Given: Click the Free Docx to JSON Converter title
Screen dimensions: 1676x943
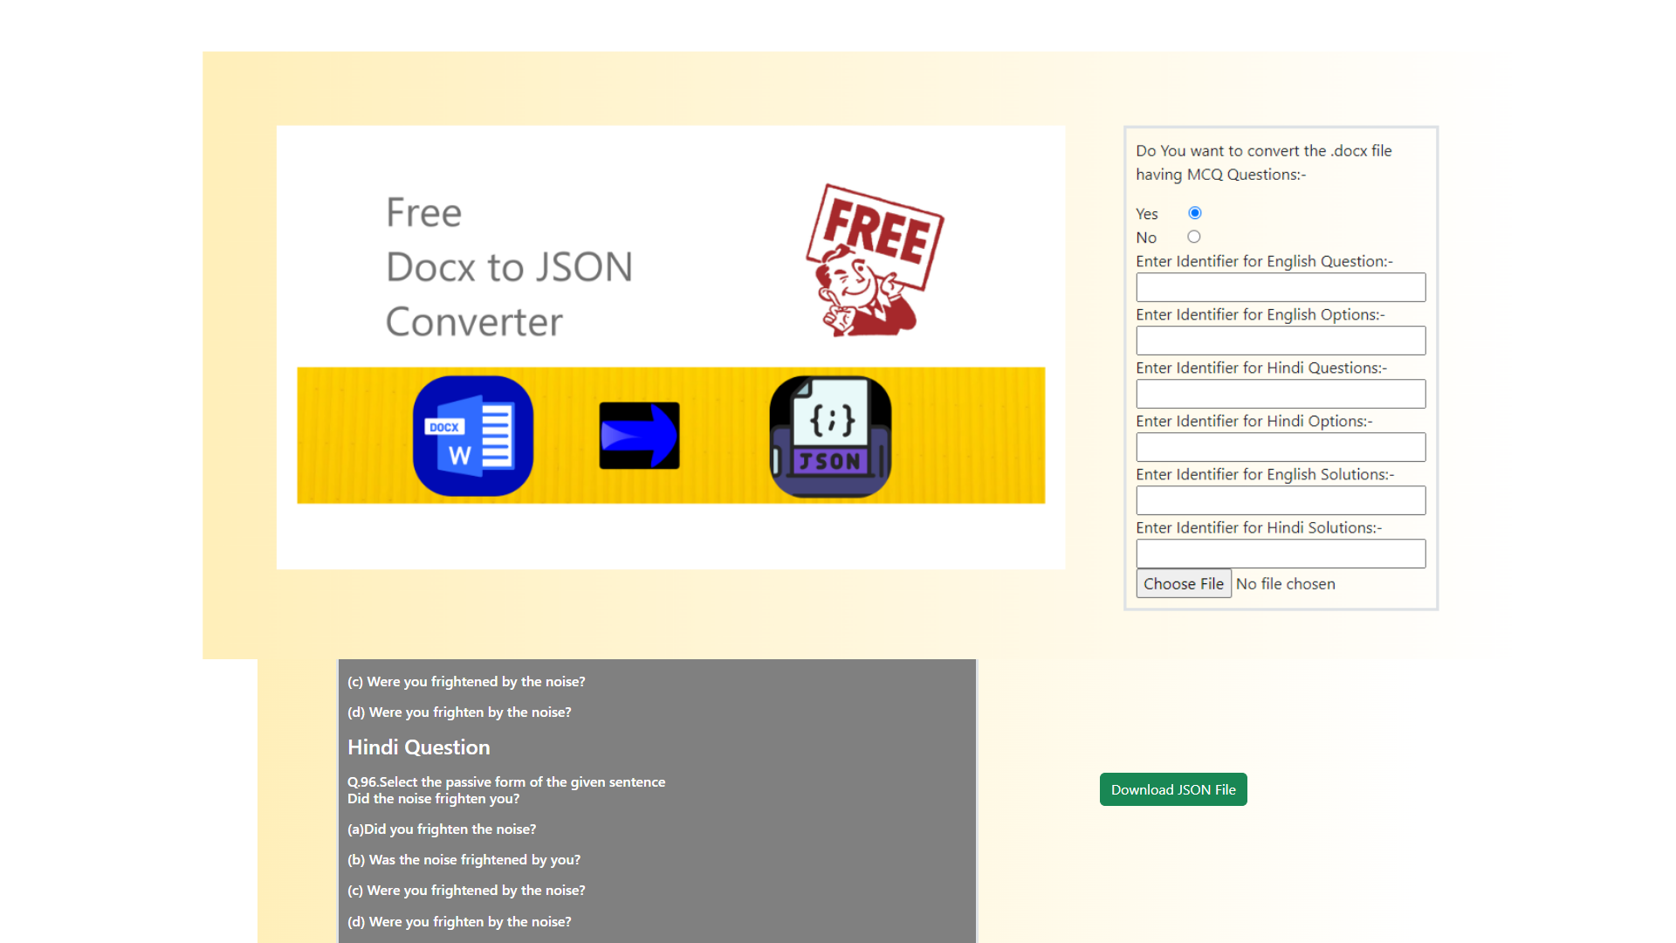Looking at the screenshot, I should (509, 267).
